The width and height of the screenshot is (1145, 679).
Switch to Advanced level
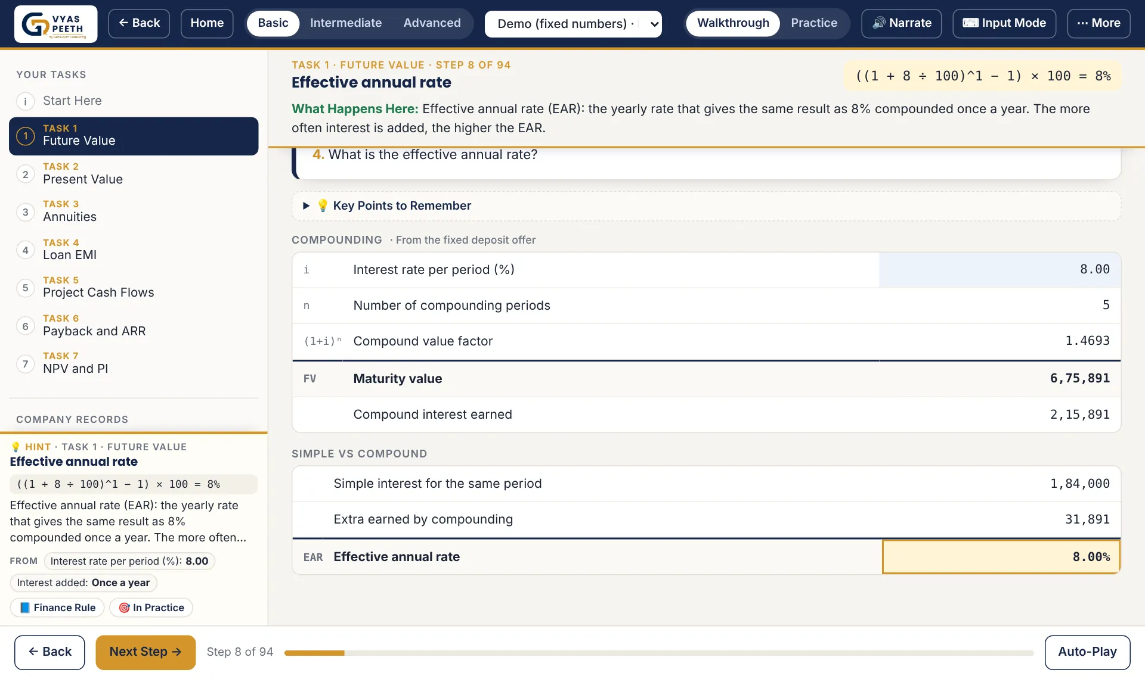(432, 23)
